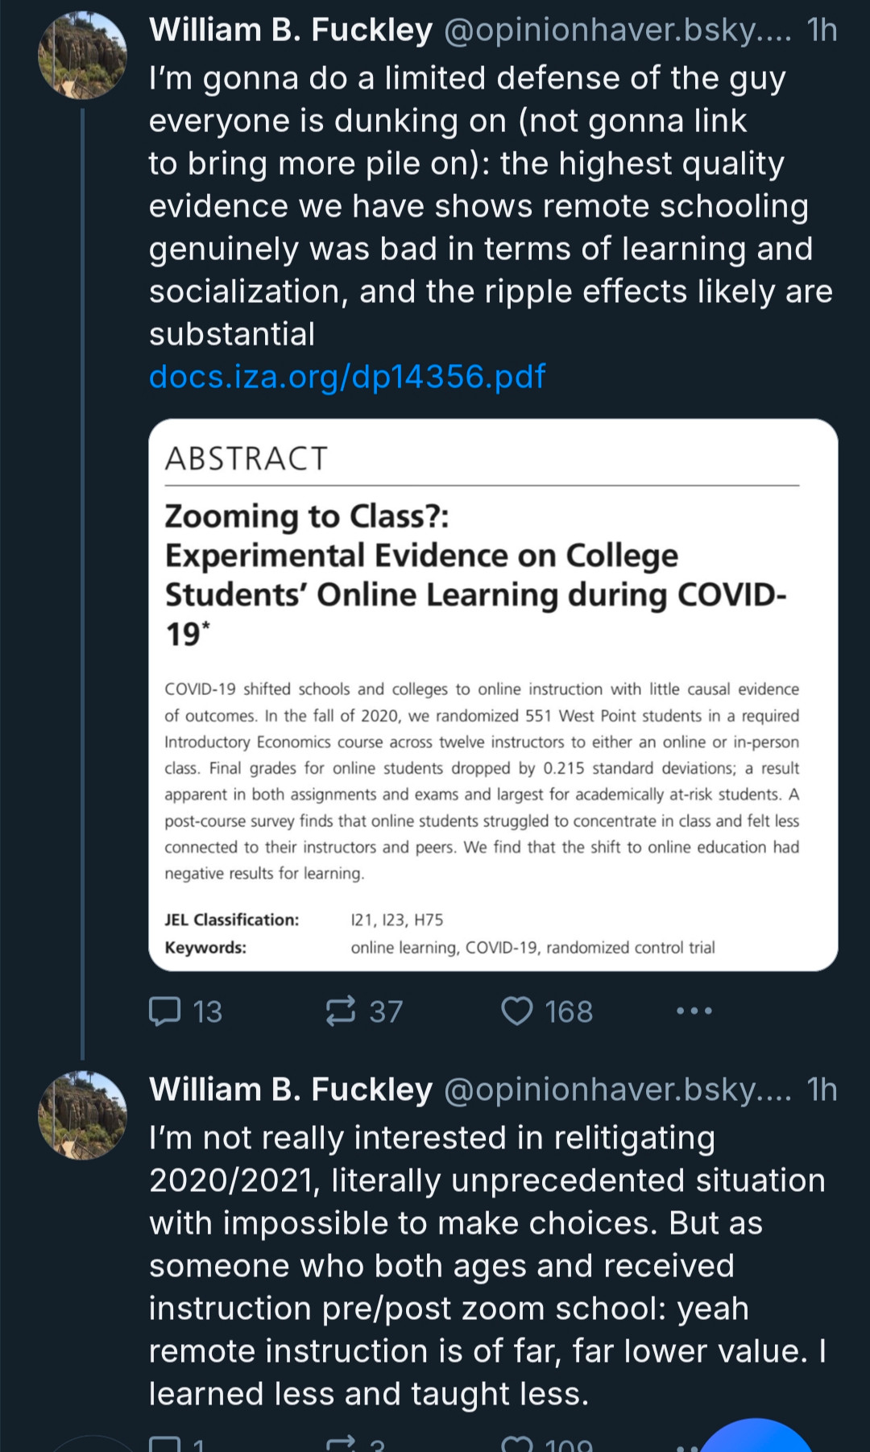The width and height of the screenshot is (870, 1452).
Task: Tap the @opinionhaver.bsky handle on second post
Action: coord(617,1090)
